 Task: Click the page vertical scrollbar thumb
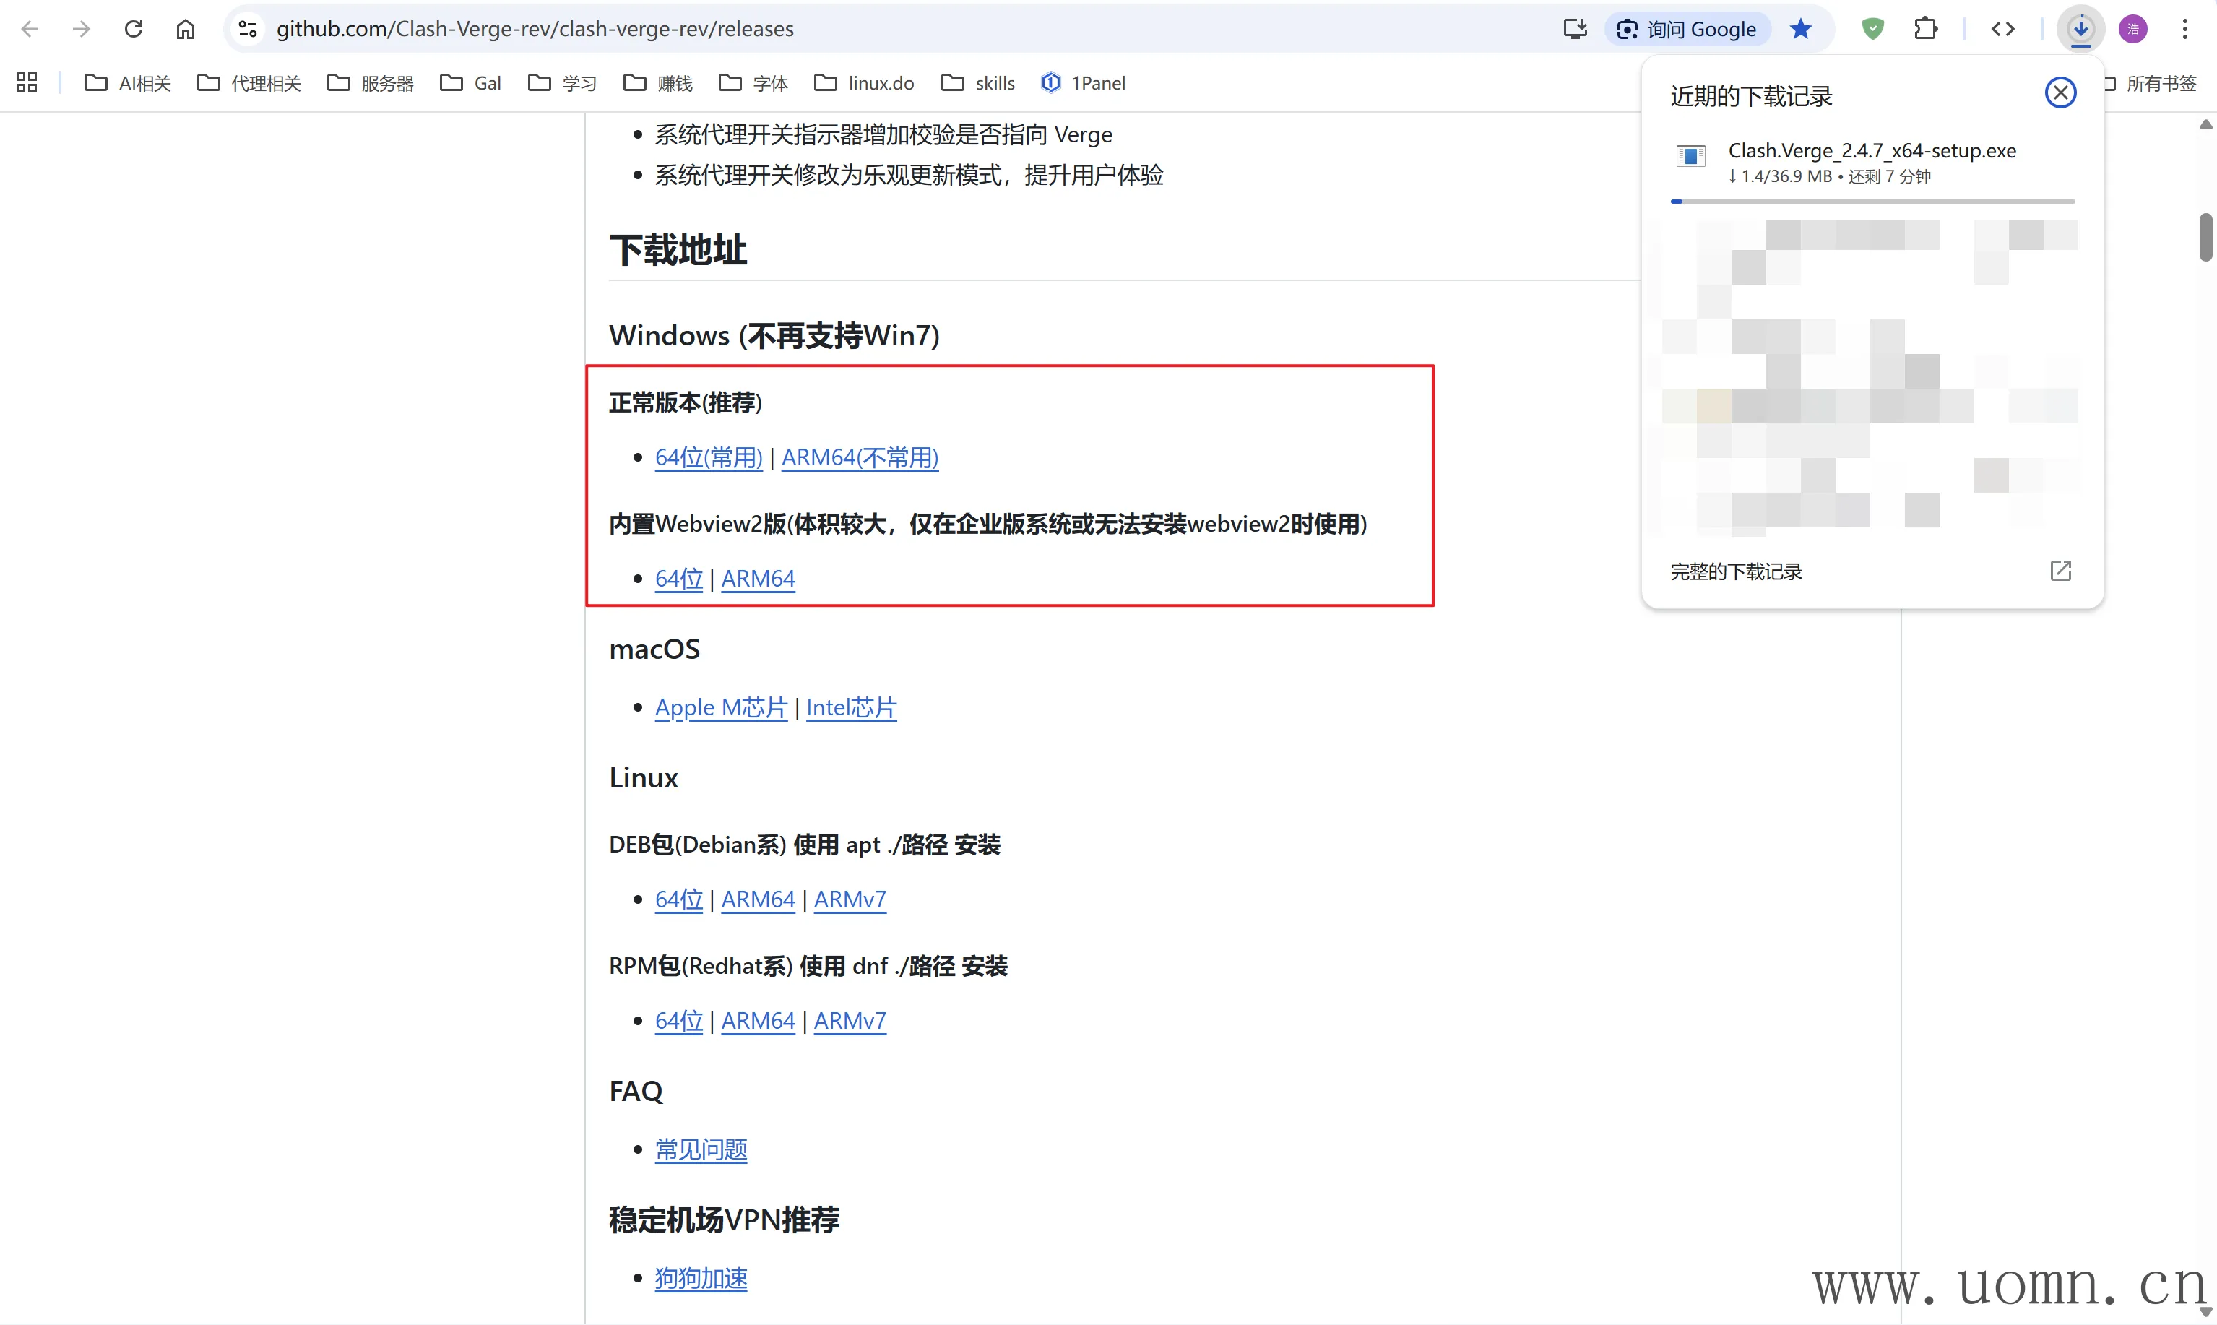[x=2205, y=237]
